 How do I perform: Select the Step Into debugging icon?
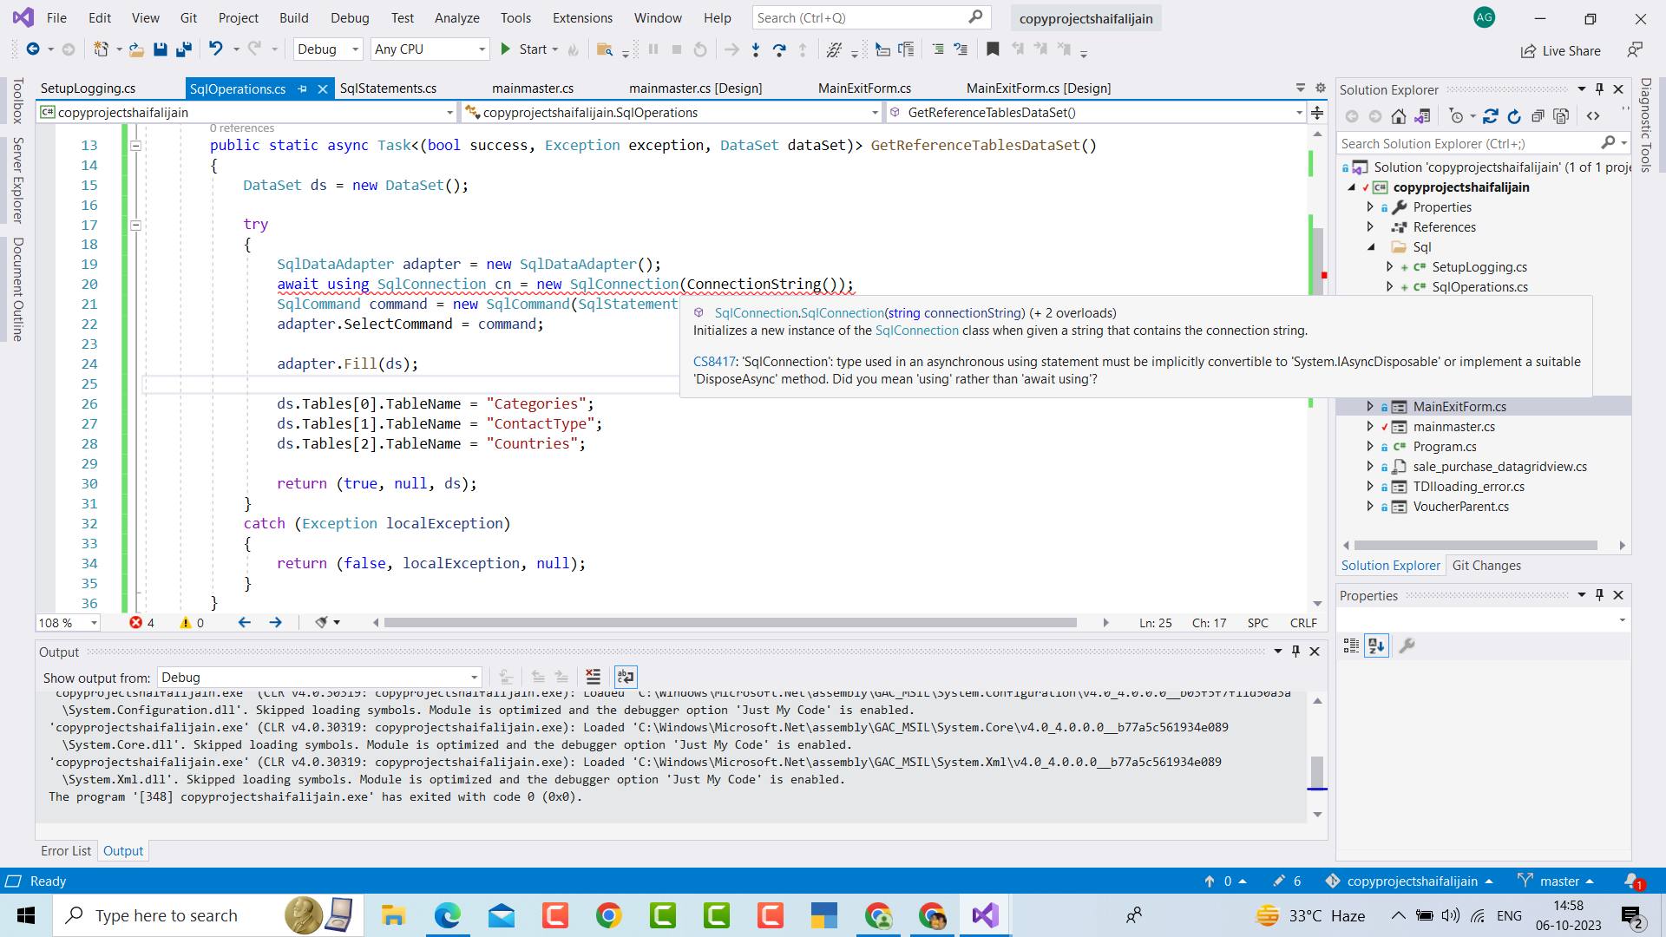[x=756, y=49]
